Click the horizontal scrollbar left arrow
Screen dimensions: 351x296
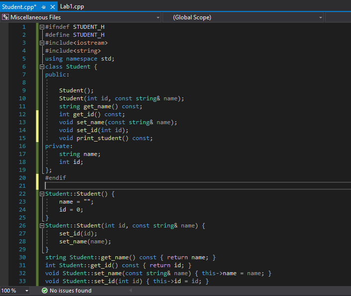click(x=130, y=291)
